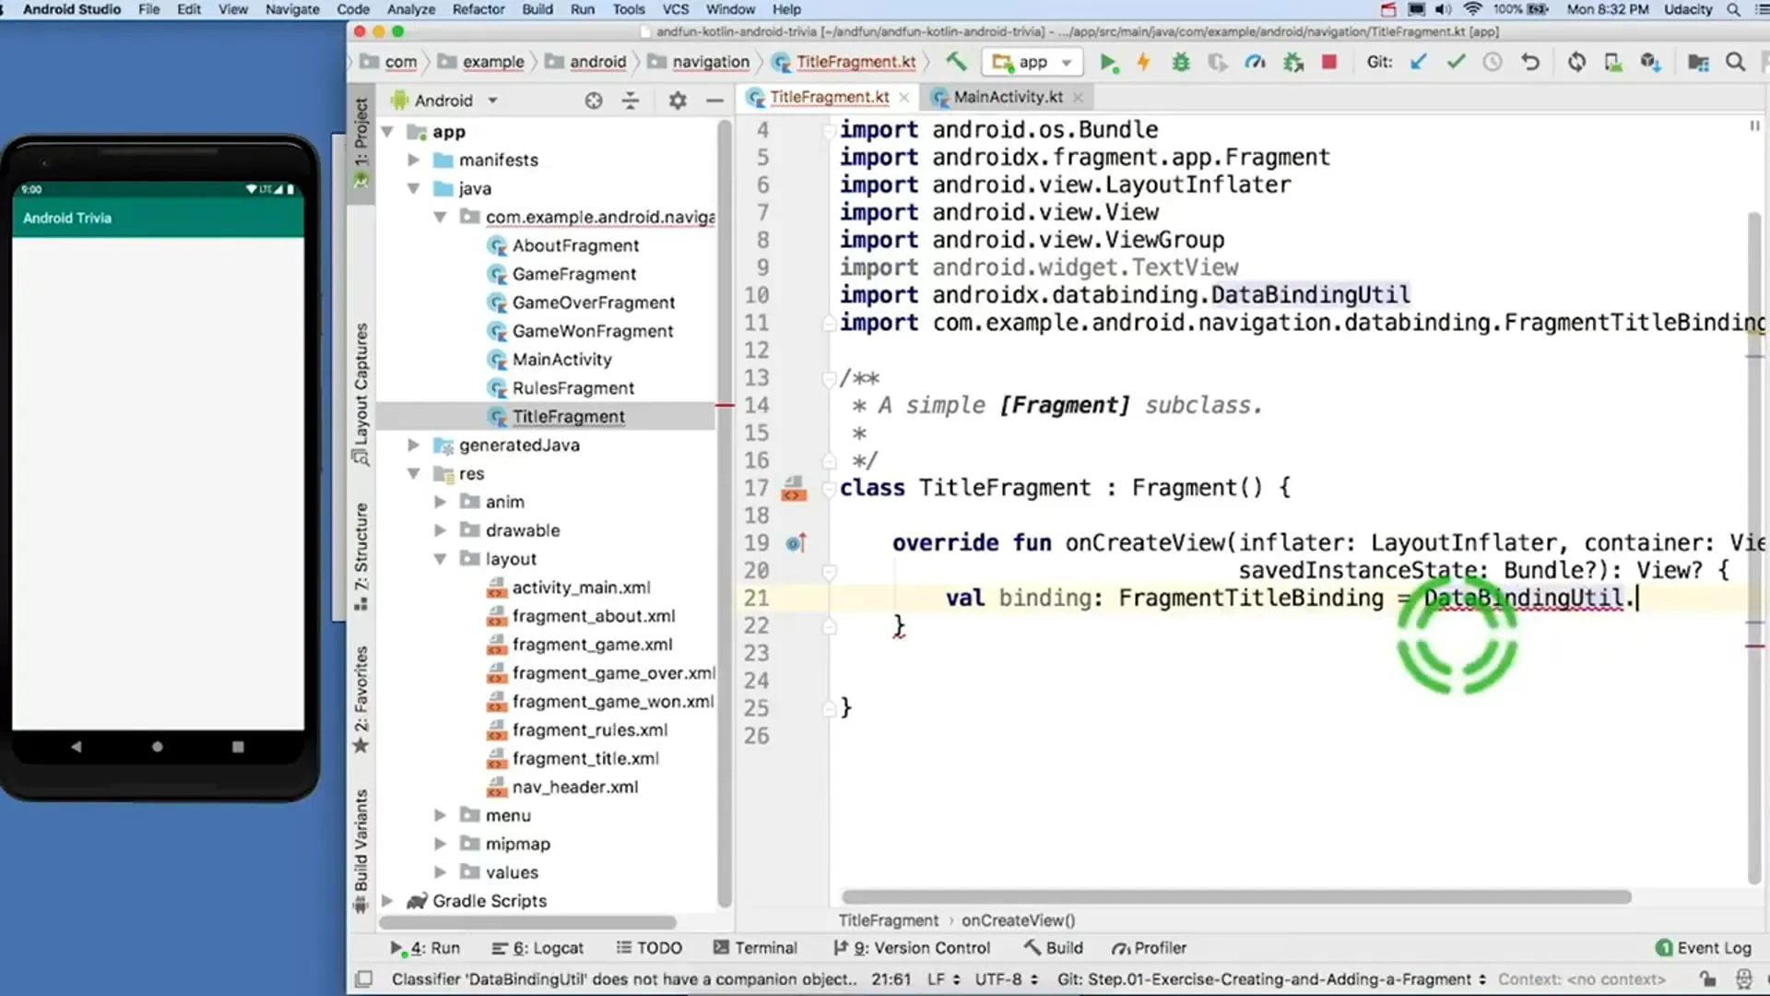Open project panel settings gear
1770x996 pixels.
click(x=678, y=101)
